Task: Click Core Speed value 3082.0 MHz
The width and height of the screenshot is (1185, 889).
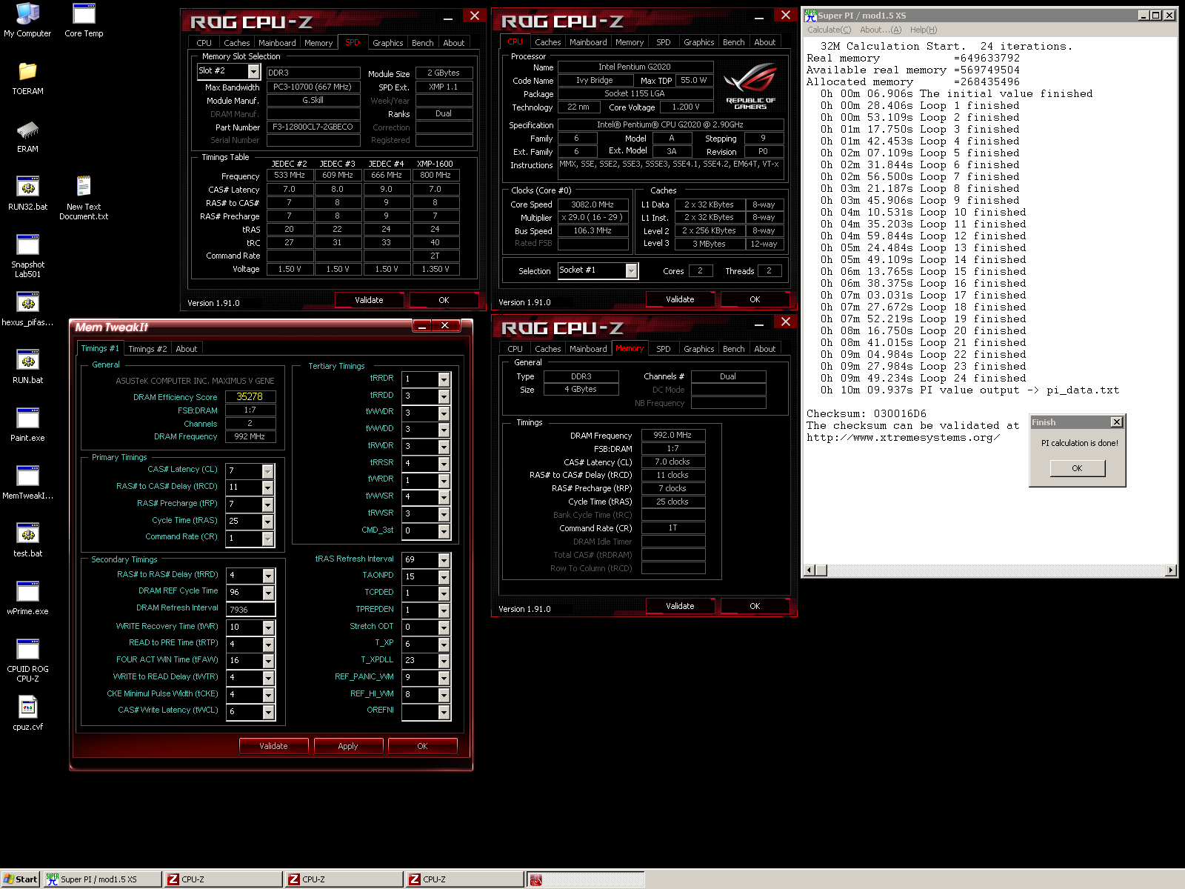Action: pyautogui.click(x=592, y=204)
